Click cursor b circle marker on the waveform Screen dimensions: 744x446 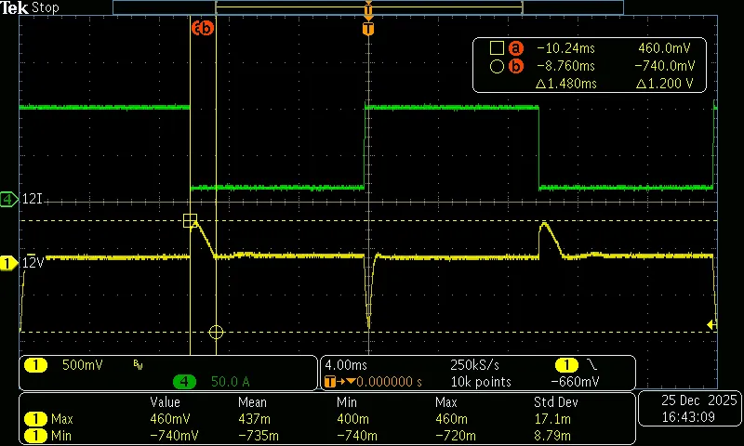216,333
